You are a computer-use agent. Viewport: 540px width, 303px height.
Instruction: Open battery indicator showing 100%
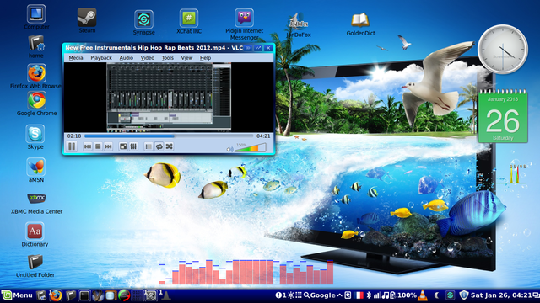(403, 295)
